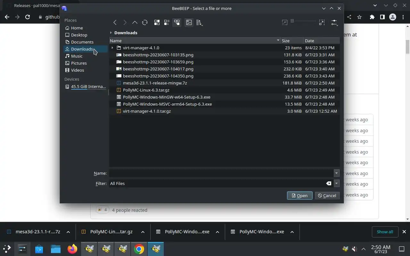Select beesshottmp-20230607-103659.png
Screen dimensions: 410x256
pos(224,62)
